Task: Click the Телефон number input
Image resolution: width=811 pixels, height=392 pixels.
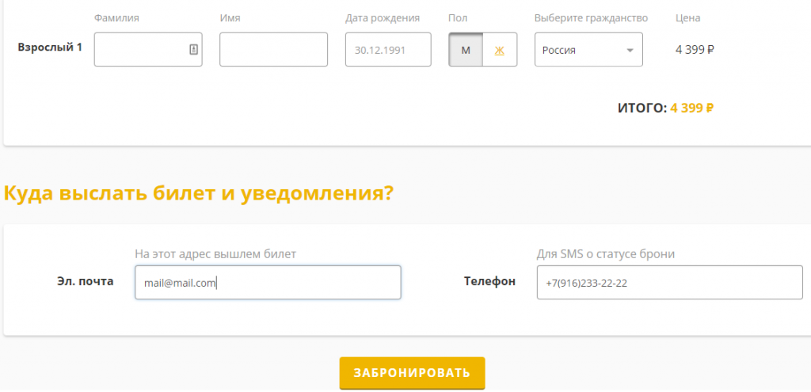Action: pyautogui.click(x=669, y=282)
